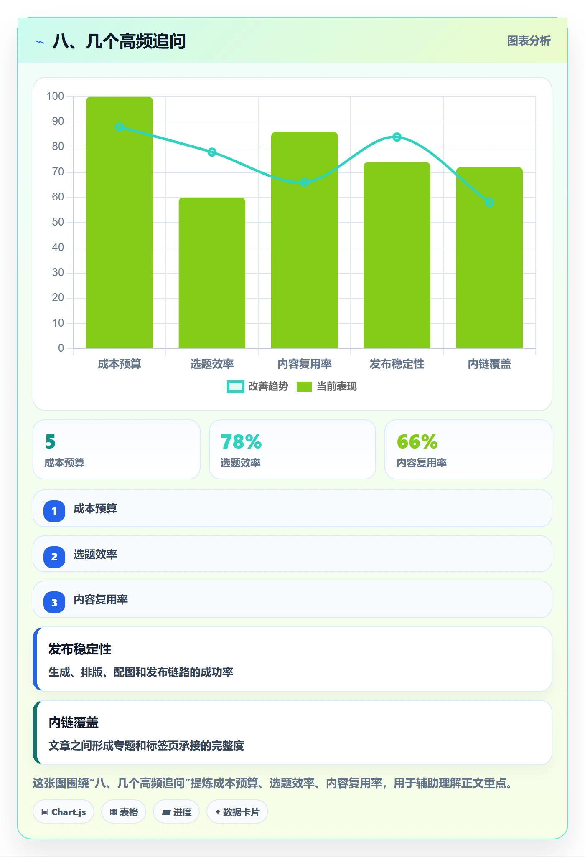Click the lightning icon beside the heading
This screenshot has width=585, height=857.
(x=40, y=42)
